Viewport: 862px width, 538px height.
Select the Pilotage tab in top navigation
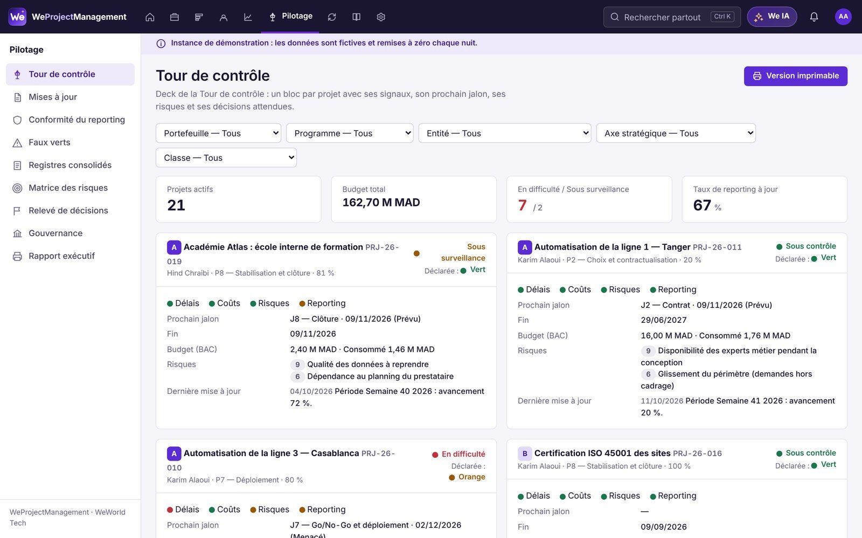[291, 16]
